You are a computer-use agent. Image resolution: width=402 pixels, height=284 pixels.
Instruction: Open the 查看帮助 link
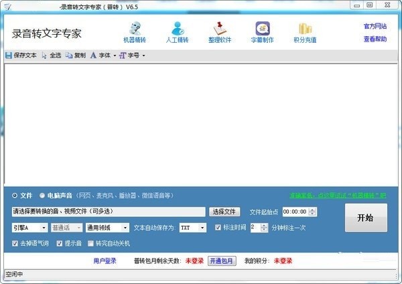tap(375, 39)
